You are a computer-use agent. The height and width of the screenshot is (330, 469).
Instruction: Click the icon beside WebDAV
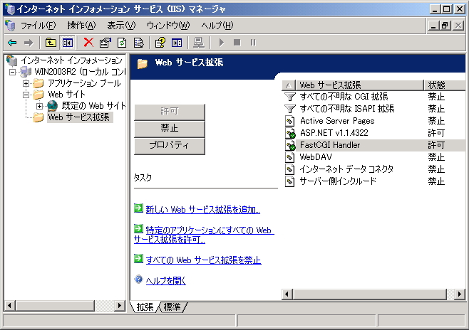[x=289, y=158]
